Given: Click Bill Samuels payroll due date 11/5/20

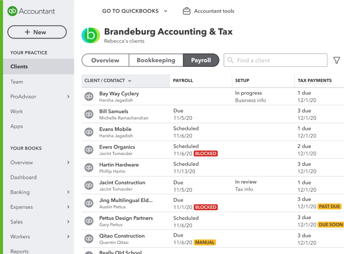Looking at the screenshot, I should coord(183,118).
